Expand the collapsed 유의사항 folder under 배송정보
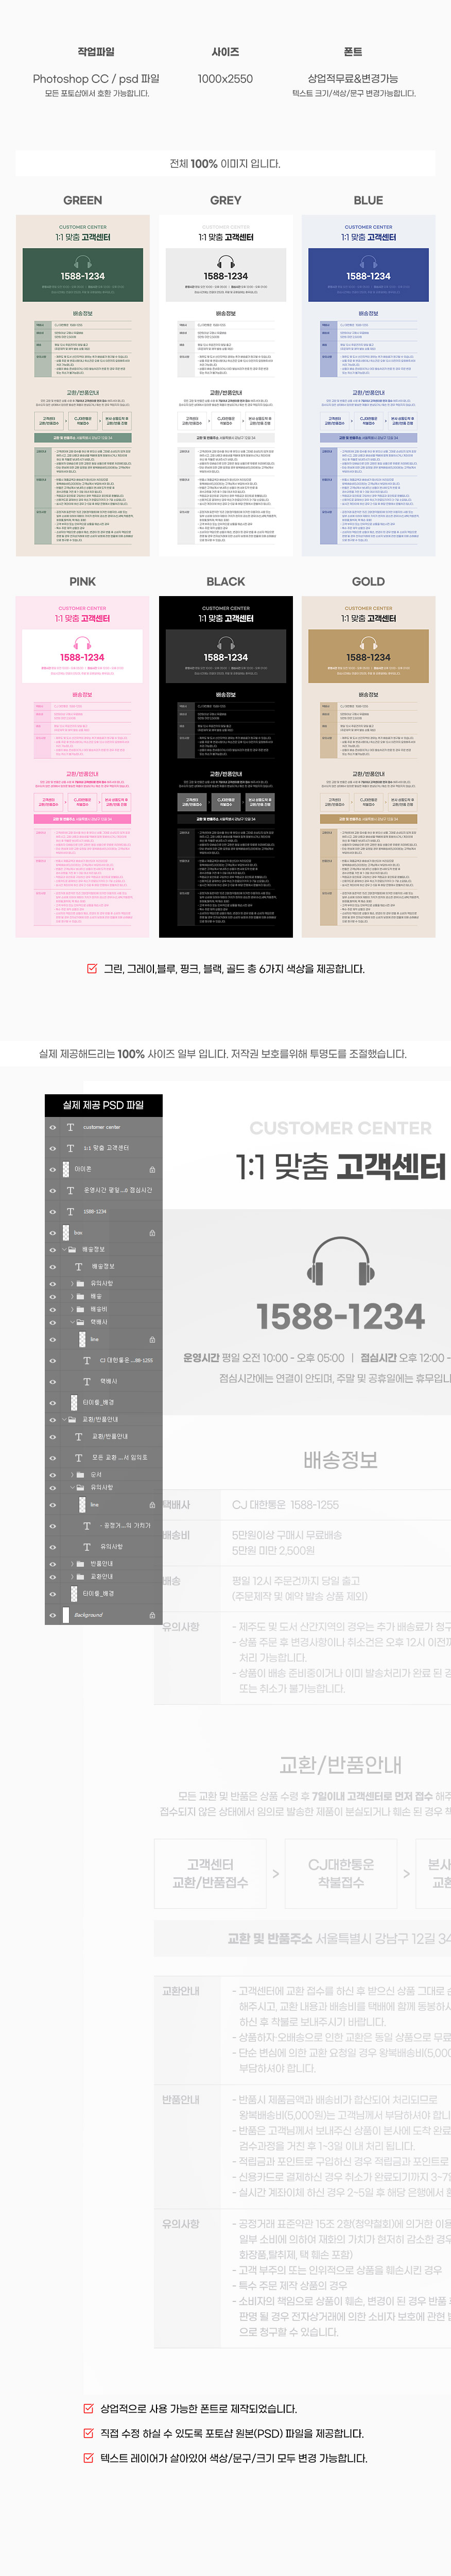Screen dimensions: 451x2576 point(72,1283)
